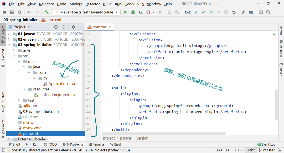Click the UTF-8 encoding status item
This screenshot has height=153, width=284.
pyautogui.click(x=238, y=150)
